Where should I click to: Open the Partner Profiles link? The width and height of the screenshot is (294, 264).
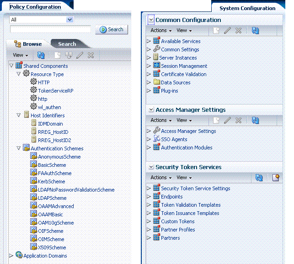(178, 230)
